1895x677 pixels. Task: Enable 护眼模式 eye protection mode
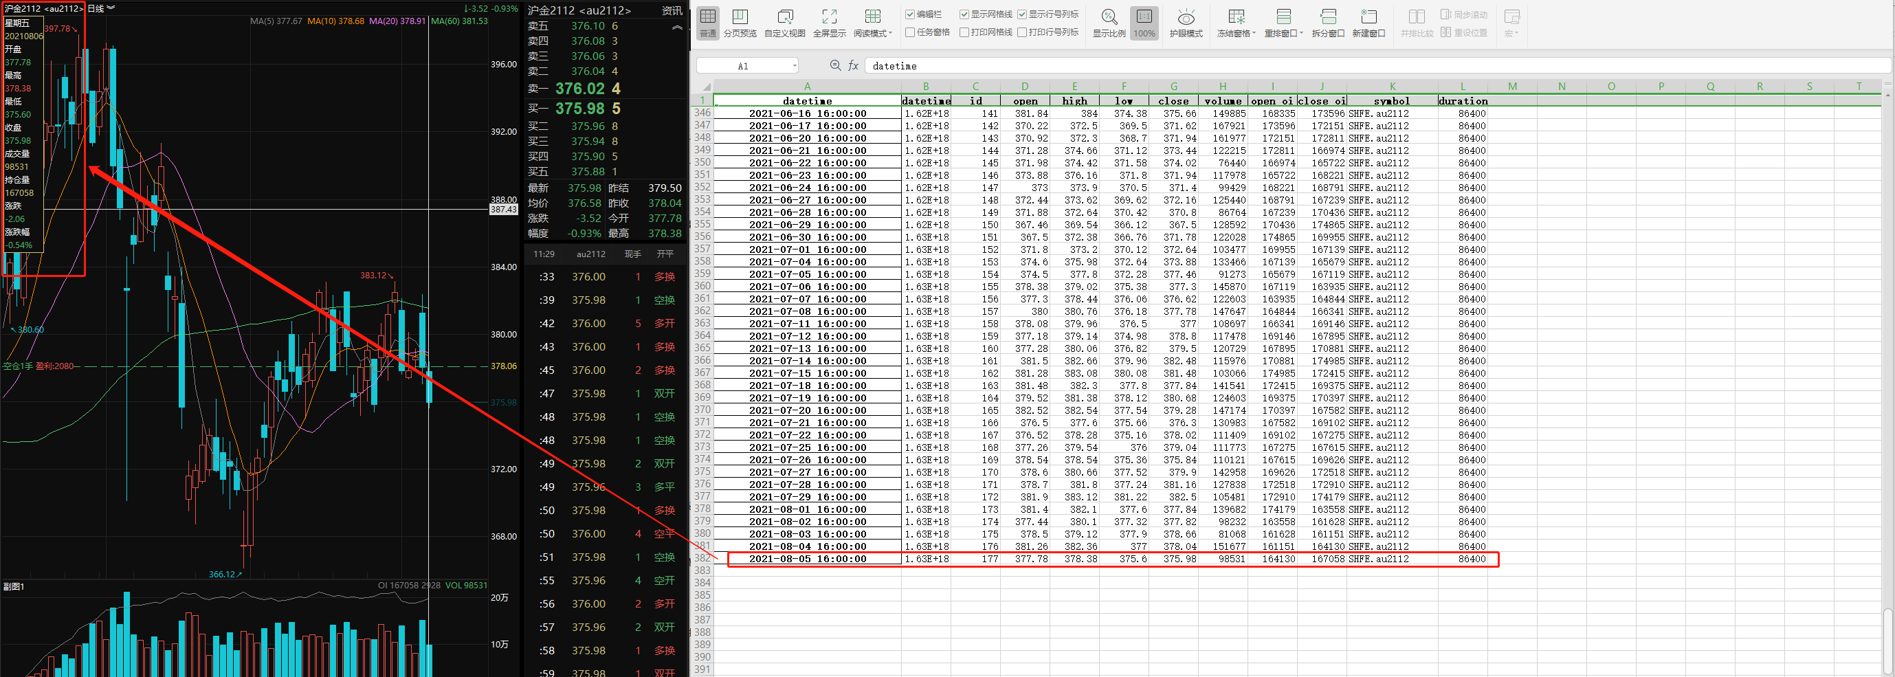click(x=1186, y=22)
